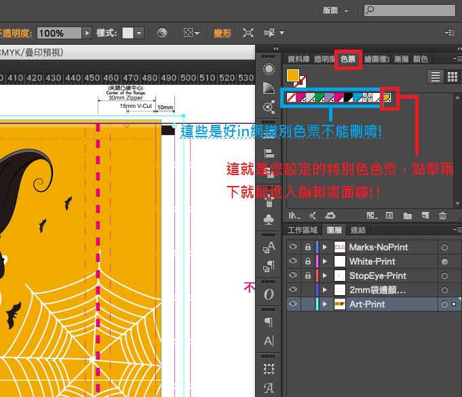Hide the Marks-NoPrint layer

click(293, 247)
